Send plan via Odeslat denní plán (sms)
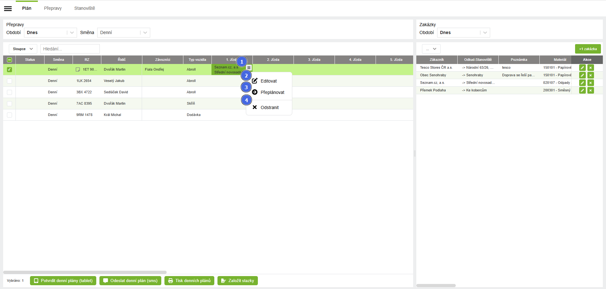The width and height of the screenshot is (606, 289). 130,281
